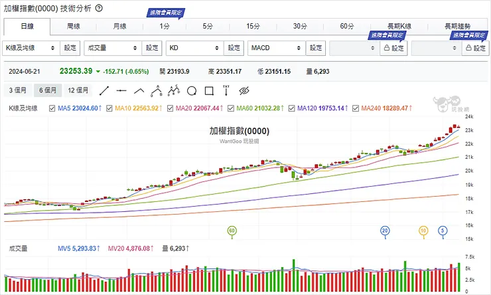The height and width of the screenshot is (295, 491).
Task: Click 設定 button next to K線及均線
Action: click(x=70, y=49)
